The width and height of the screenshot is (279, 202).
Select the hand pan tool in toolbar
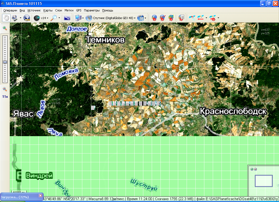coord(6,18)
